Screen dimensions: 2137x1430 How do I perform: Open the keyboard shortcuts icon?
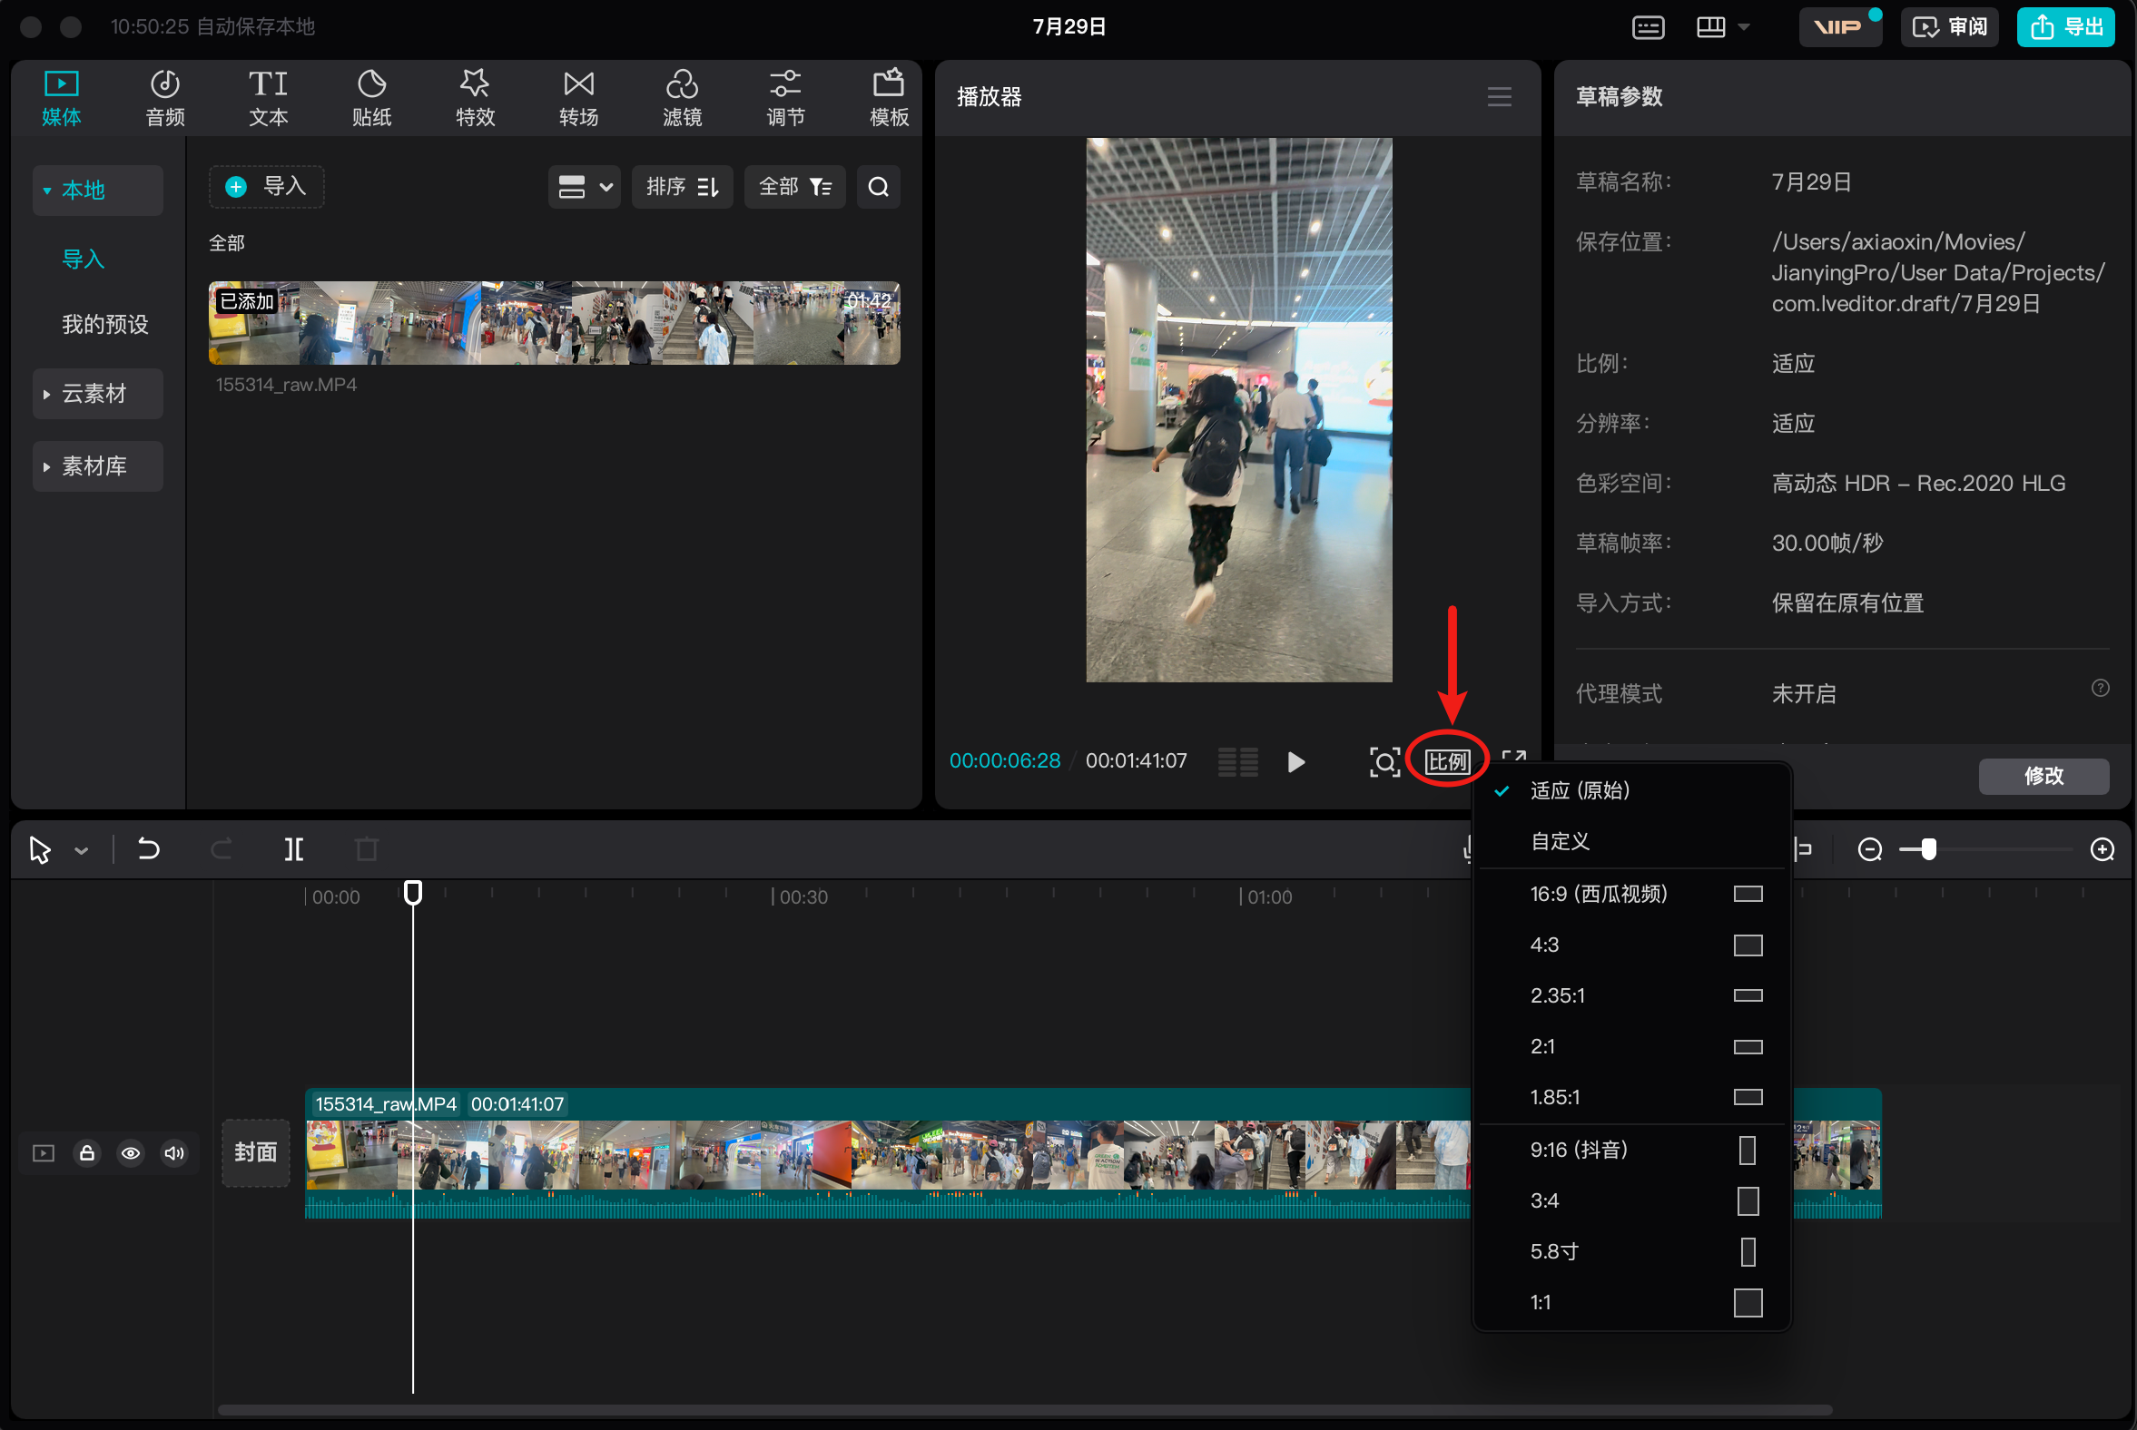(x=1648, y=27)
